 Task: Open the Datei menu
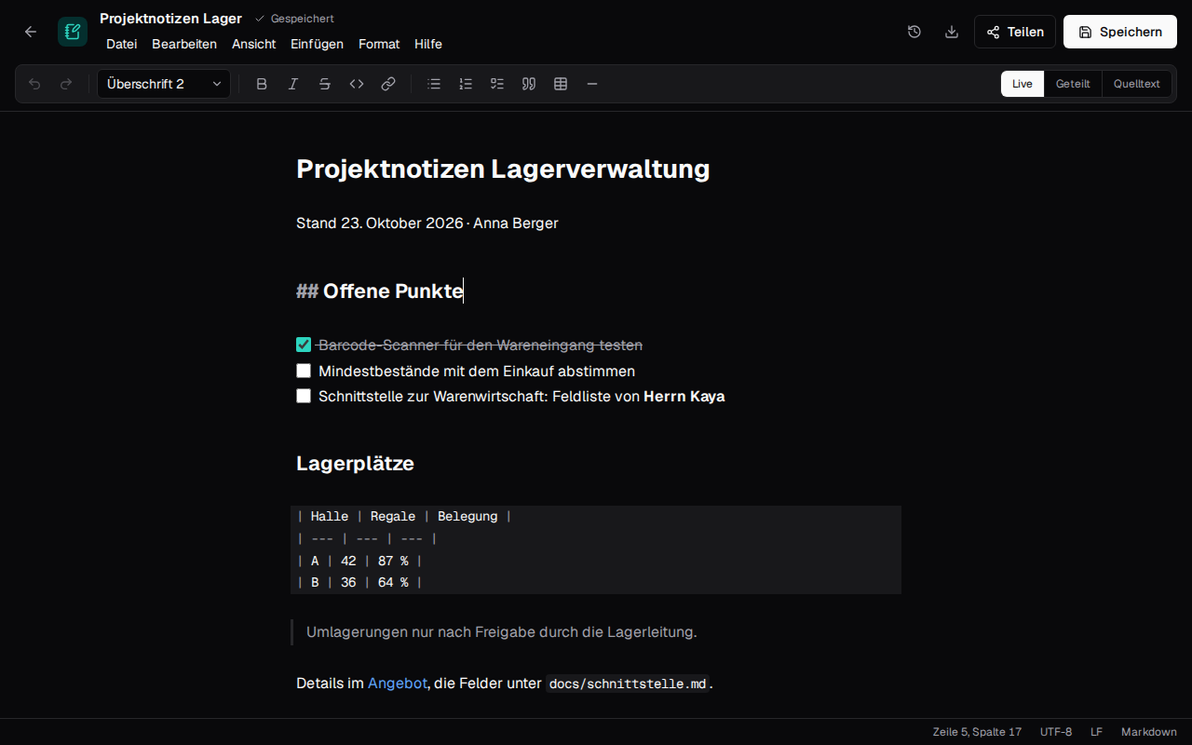coord(121,44)
